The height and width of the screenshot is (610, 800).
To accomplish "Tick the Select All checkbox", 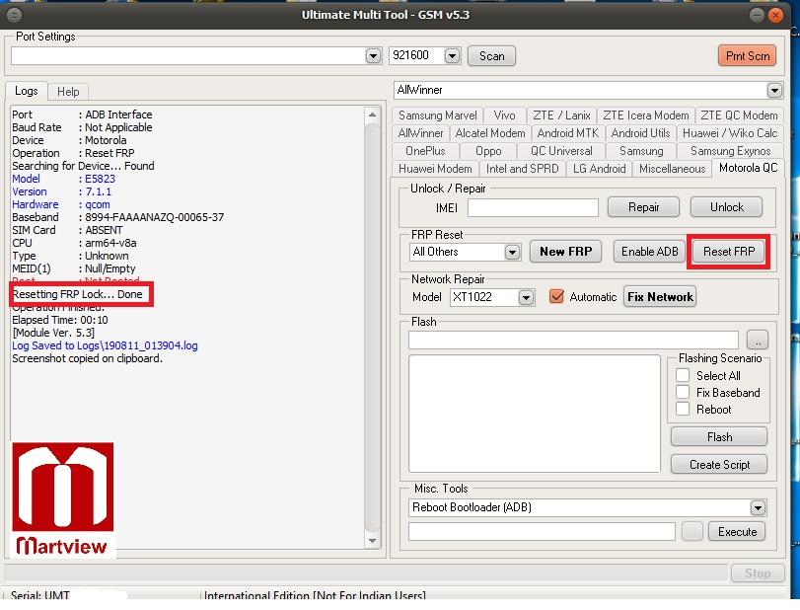I will (x=683, y=375).
